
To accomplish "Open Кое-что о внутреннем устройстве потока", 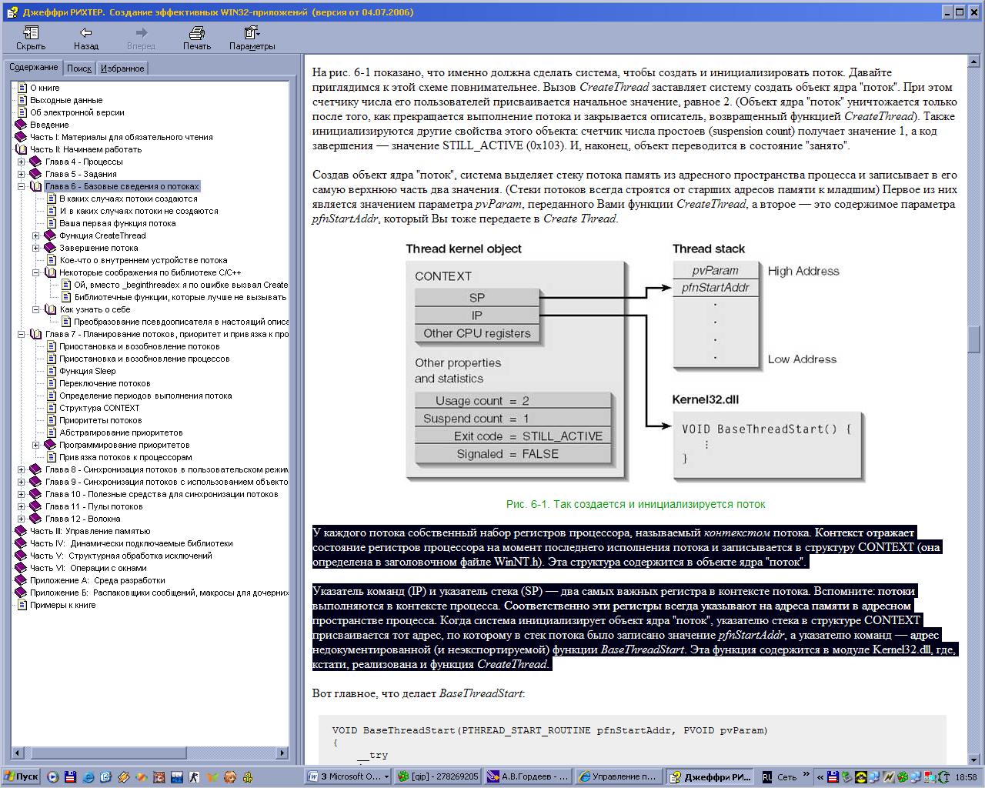I will point(143,260).
